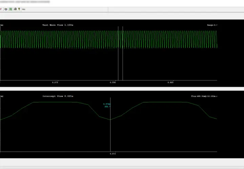
Task: Click the 0.825 axis label
Action: pos(170,82)
